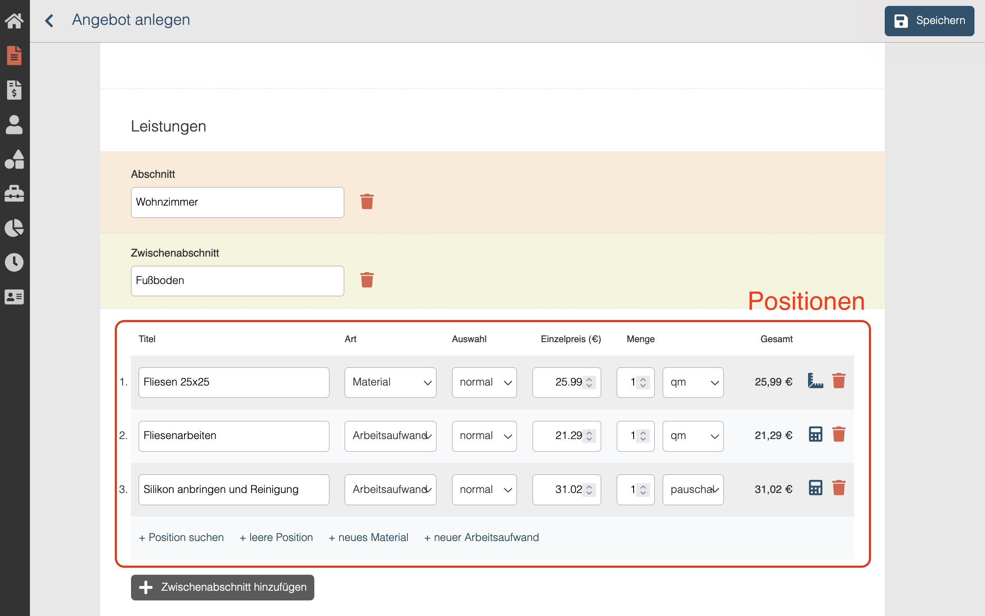The image size is (985, 616).
Task: Open qm unit dropdown for Fliesen 25x25
Action: [693, 383]
